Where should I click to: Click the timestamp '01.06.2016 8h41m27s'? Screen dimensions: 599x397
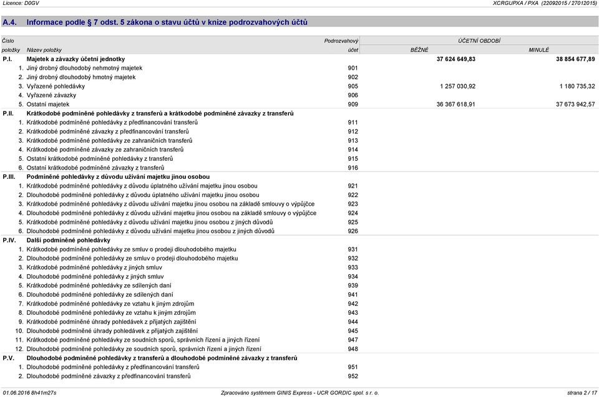click(29, 393)
